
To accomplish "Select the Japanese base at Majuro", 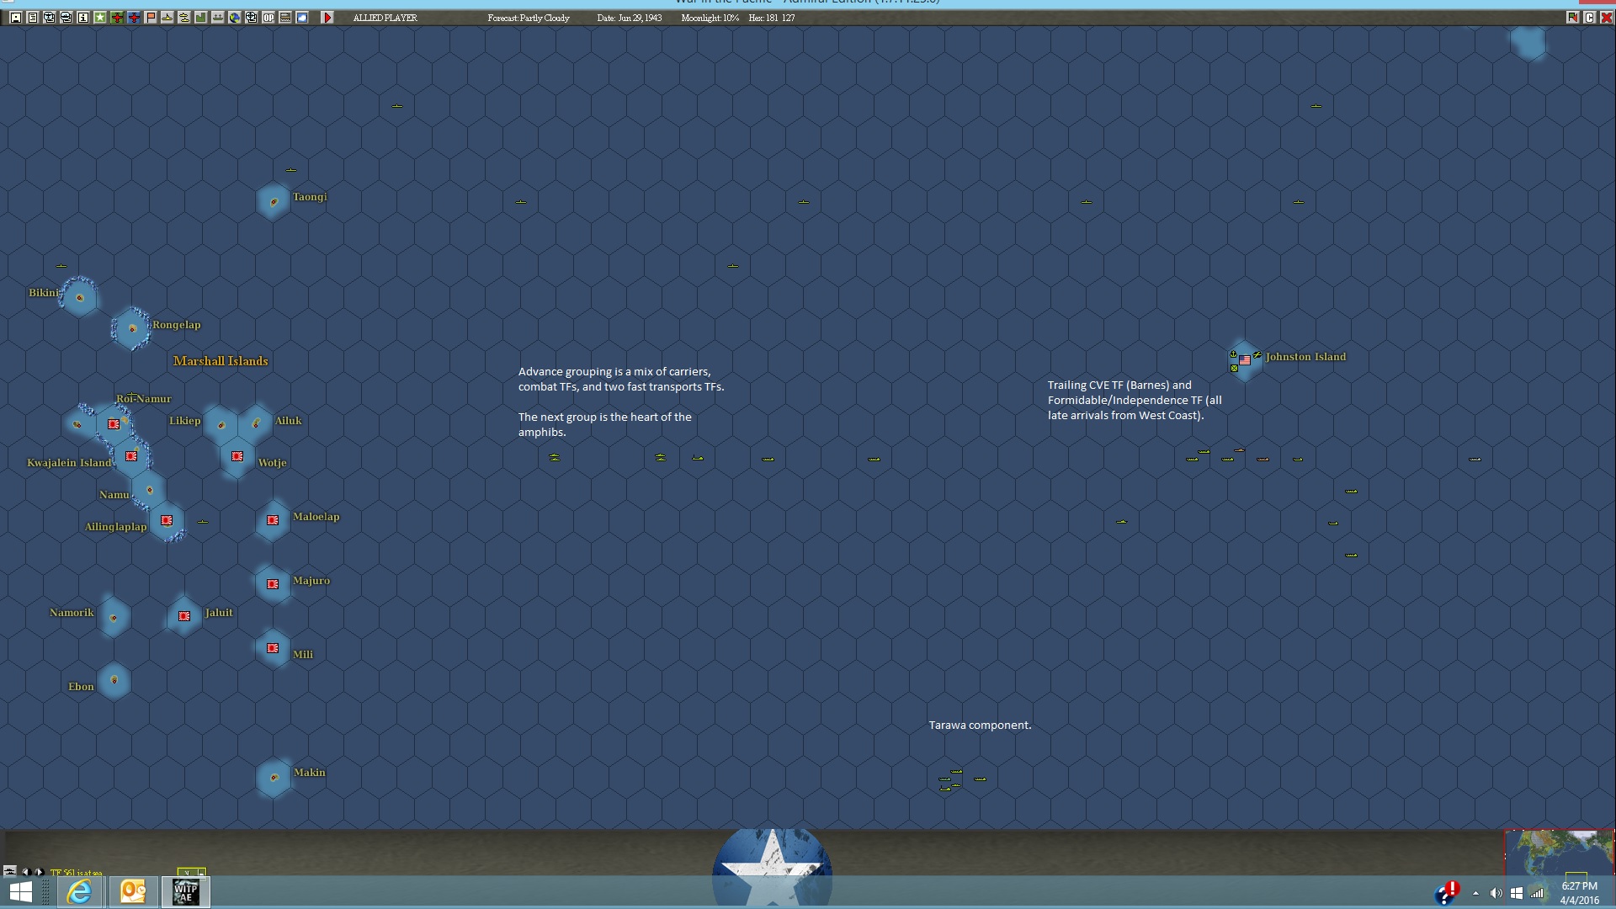I will click(x=273, y=584).
